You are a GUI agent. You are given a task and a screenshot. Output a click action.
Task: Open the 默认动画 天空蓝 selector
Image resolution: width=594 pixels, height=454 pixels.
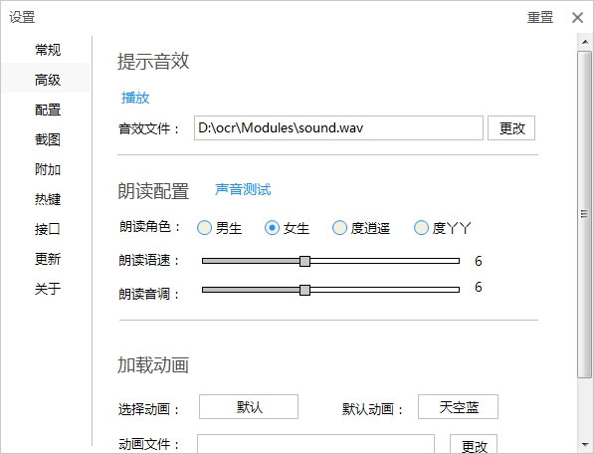tap(458, 407)
